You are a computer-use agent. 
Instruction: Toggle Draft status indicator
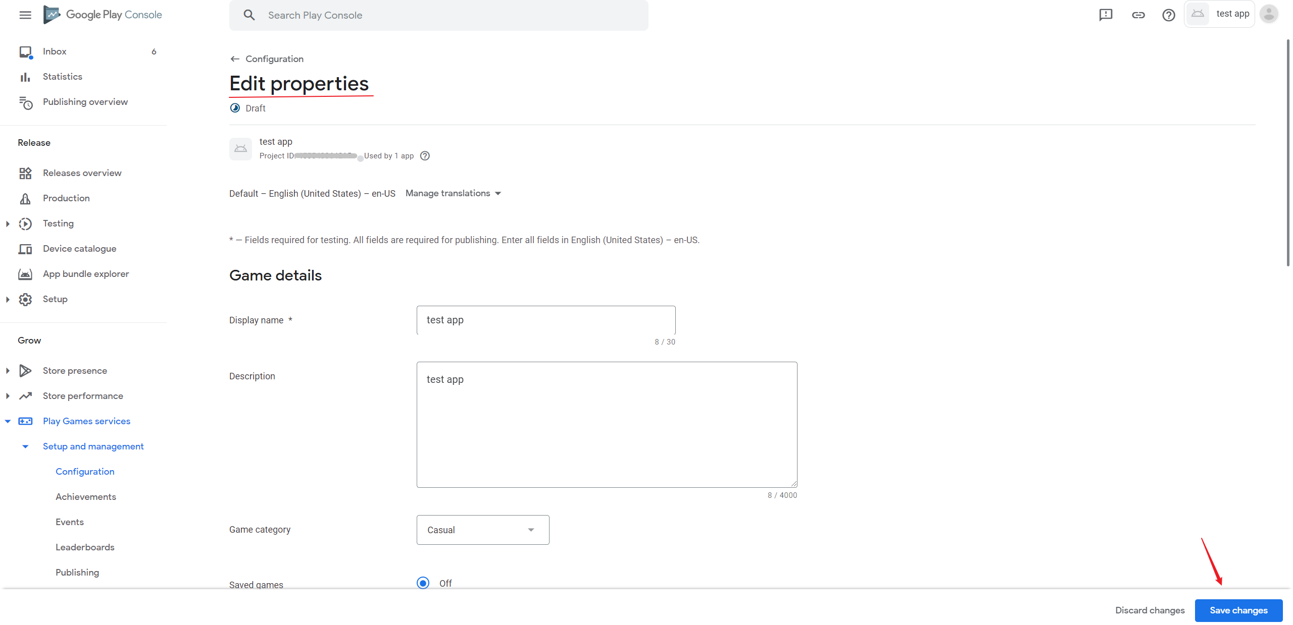(247, 108)
